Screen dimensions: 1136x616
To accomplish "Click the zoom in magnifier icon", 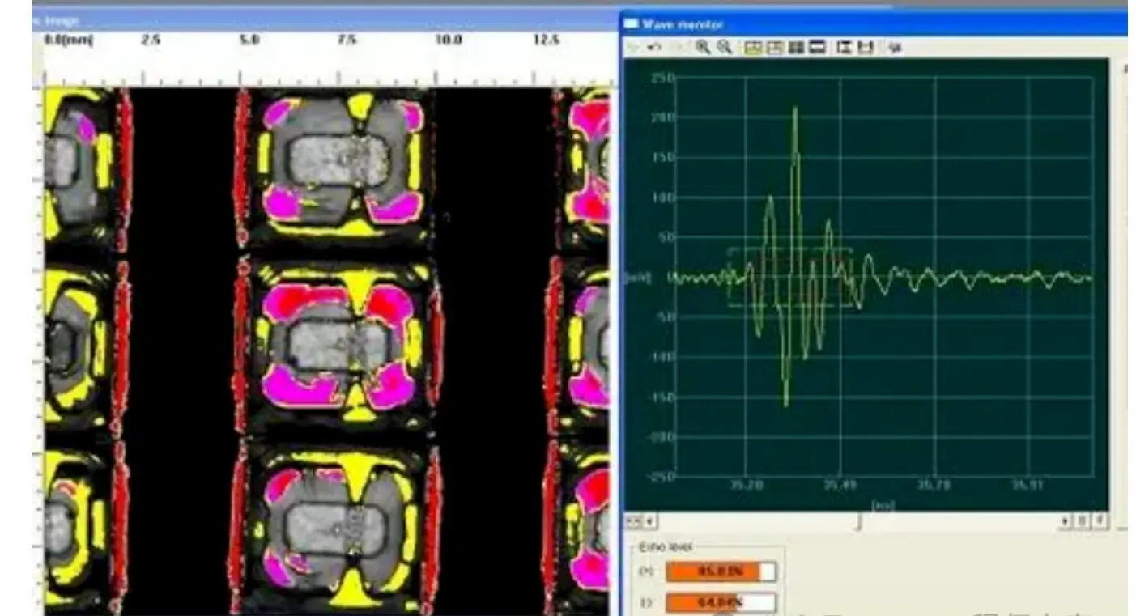I will tap(703, 48).
